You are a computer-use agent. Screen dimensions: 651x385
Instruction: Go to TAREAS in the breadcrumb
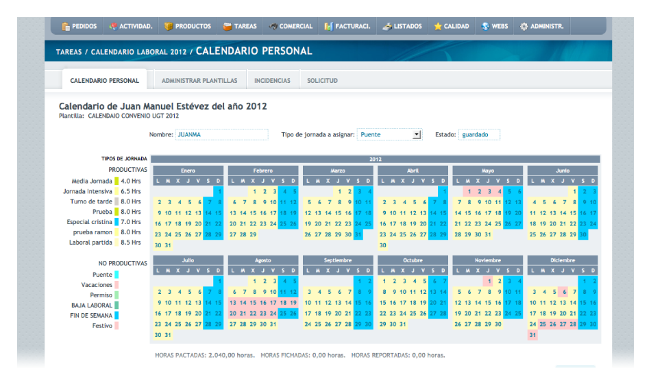click(x=69, y=52)
